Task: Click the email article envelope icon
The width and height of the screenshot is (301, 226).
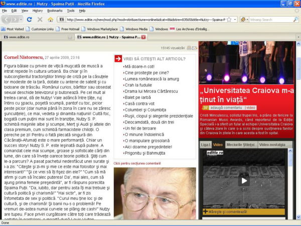Action: click(194, 48)
